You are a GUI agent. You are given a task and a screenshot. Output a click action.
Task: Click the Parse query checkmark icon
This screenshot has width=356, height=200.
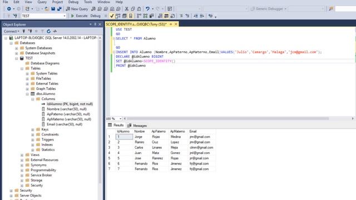[112, 16]
